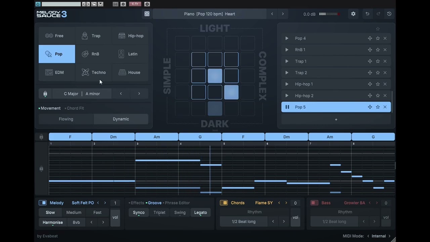Favorite the Hip-hop 1 melody star

tap(378, 84)
